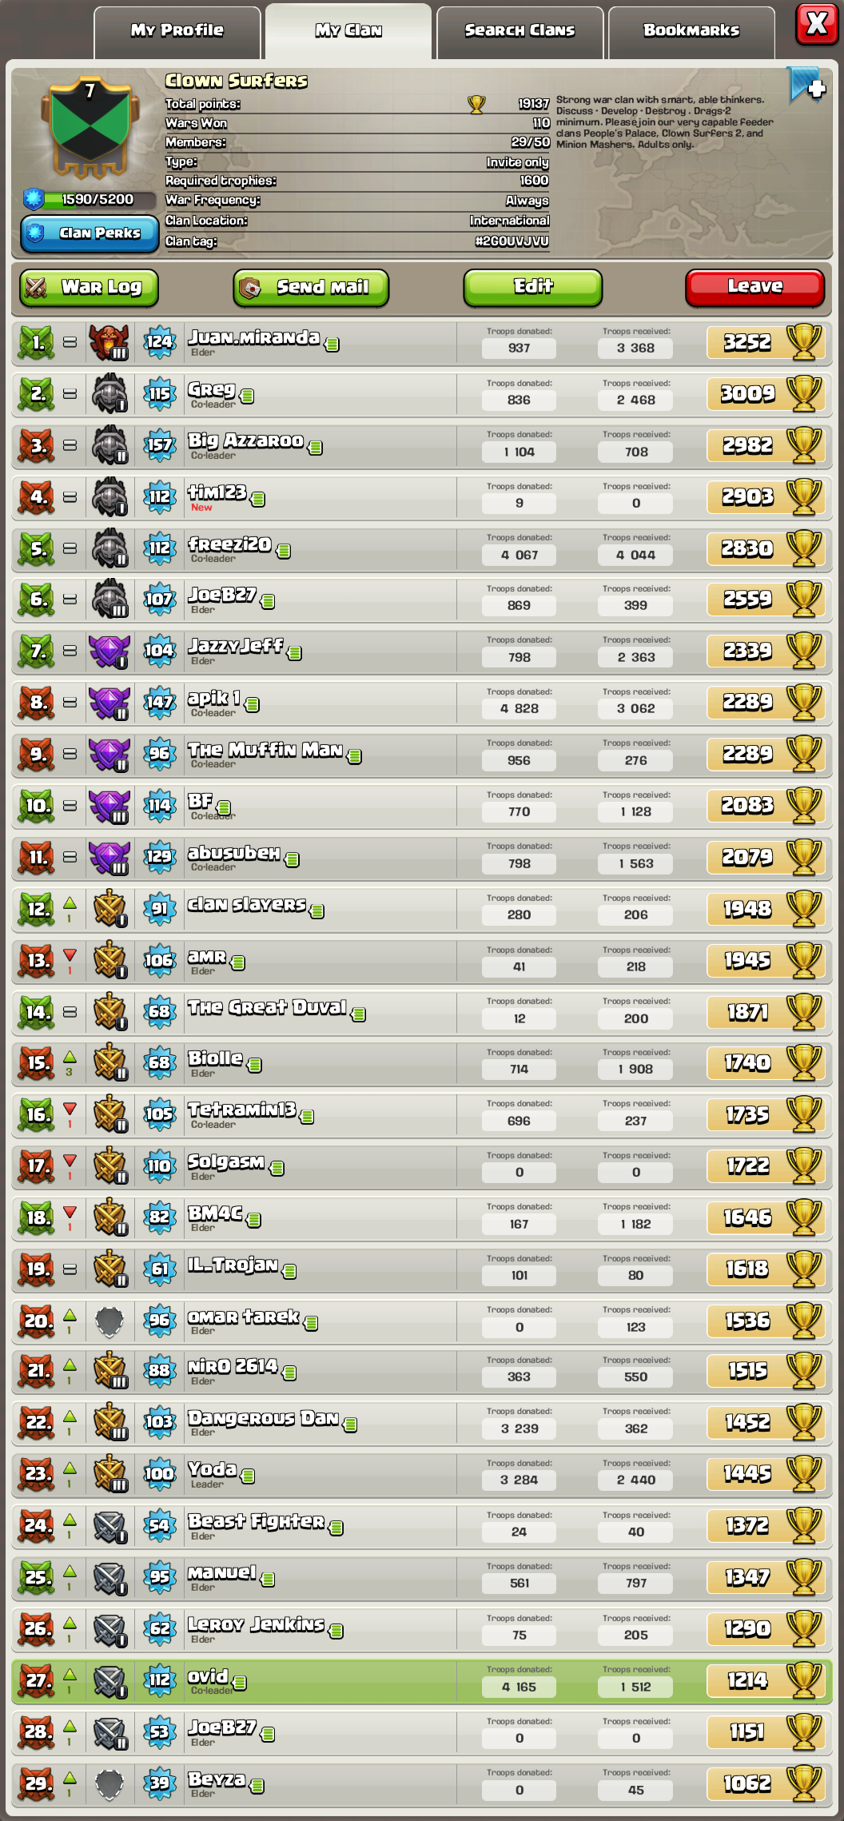Tap the trophy icon beside 3252
Image resolution: width=844 pixels, height=1821 pixels.
click(804, 342)
